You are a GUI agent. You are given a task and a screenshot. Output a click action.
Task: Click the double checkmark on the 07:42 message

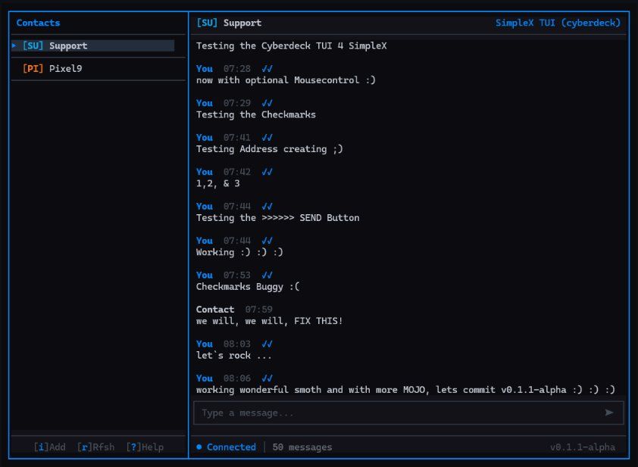pos(267,172)
